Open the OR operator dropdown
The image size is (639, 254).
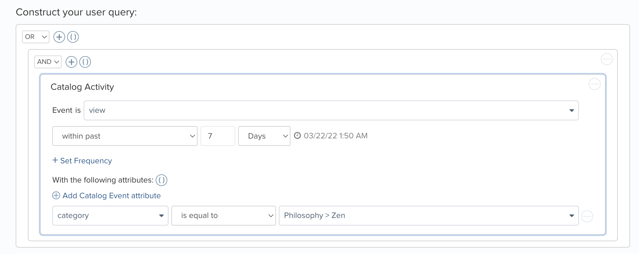[36, 37]
